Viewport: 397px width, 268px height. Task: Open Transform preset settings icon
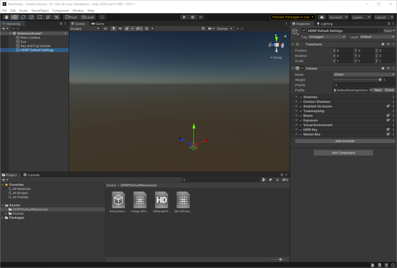click(388, 44)
